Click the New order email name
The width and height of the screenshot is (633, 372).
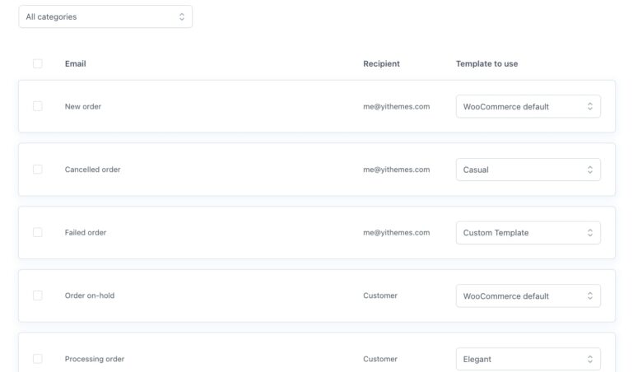(83, 106)
